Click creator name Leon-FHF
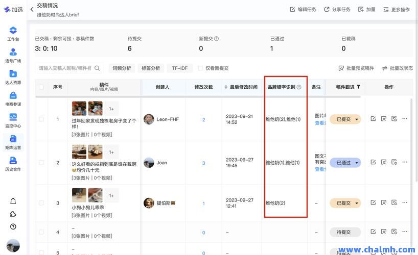This screenshot has height=255, width=418. point(168,119)
